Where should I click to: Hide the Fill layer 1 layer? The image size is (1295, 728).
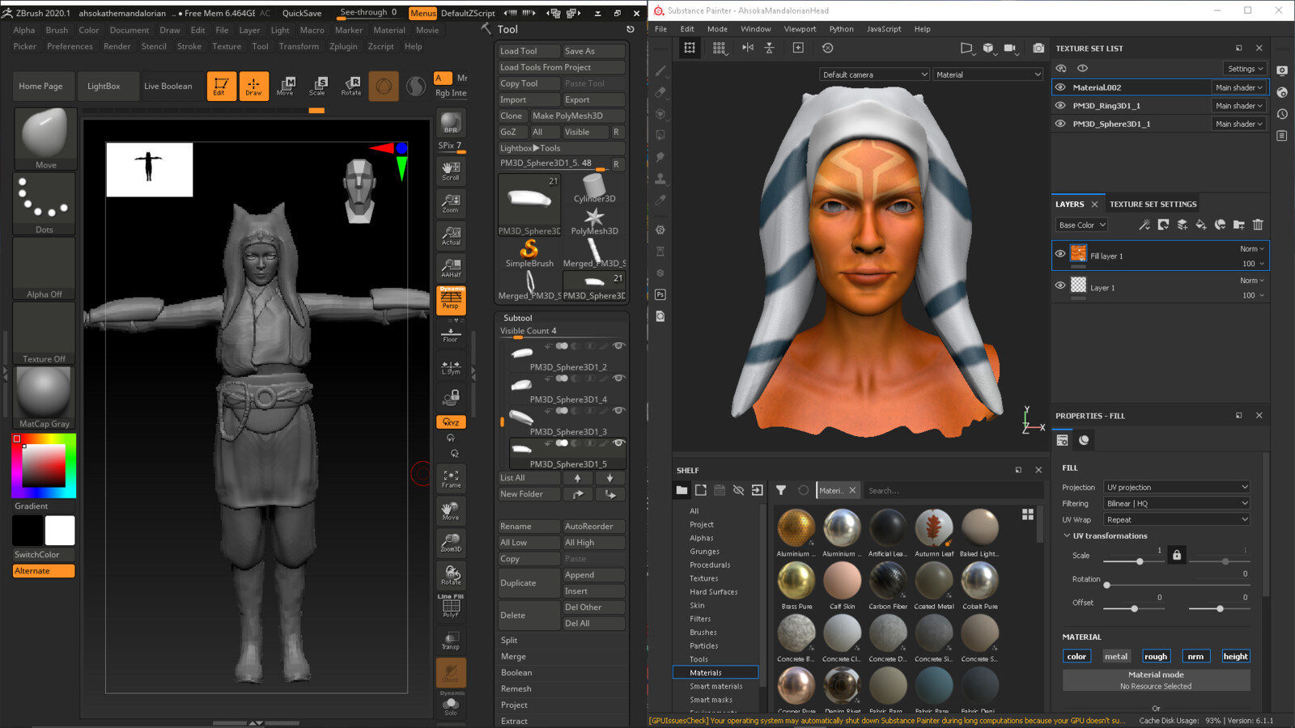click(1060, 253)
